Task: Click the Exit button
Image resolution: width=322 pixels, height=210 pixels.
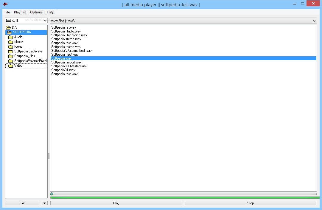Action: (x=22, y=203)
